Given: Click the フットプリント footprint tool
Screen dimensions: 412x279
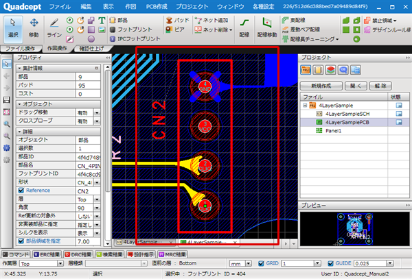Looking at the screenshot, I should click(x=131, y=29).
